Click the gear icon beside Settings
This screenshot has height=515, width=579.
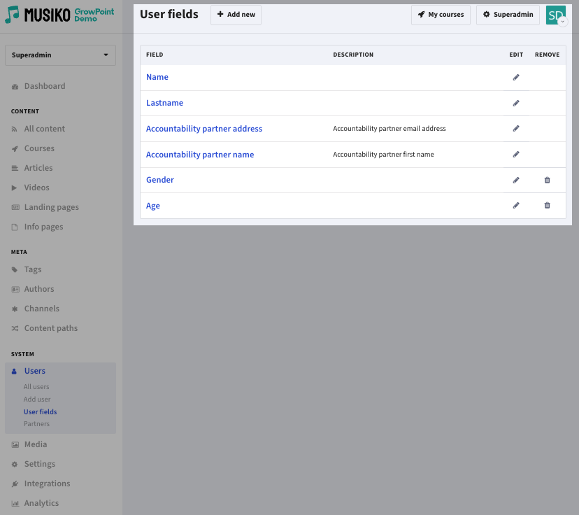pyautogui.click(x=15, y=464)
